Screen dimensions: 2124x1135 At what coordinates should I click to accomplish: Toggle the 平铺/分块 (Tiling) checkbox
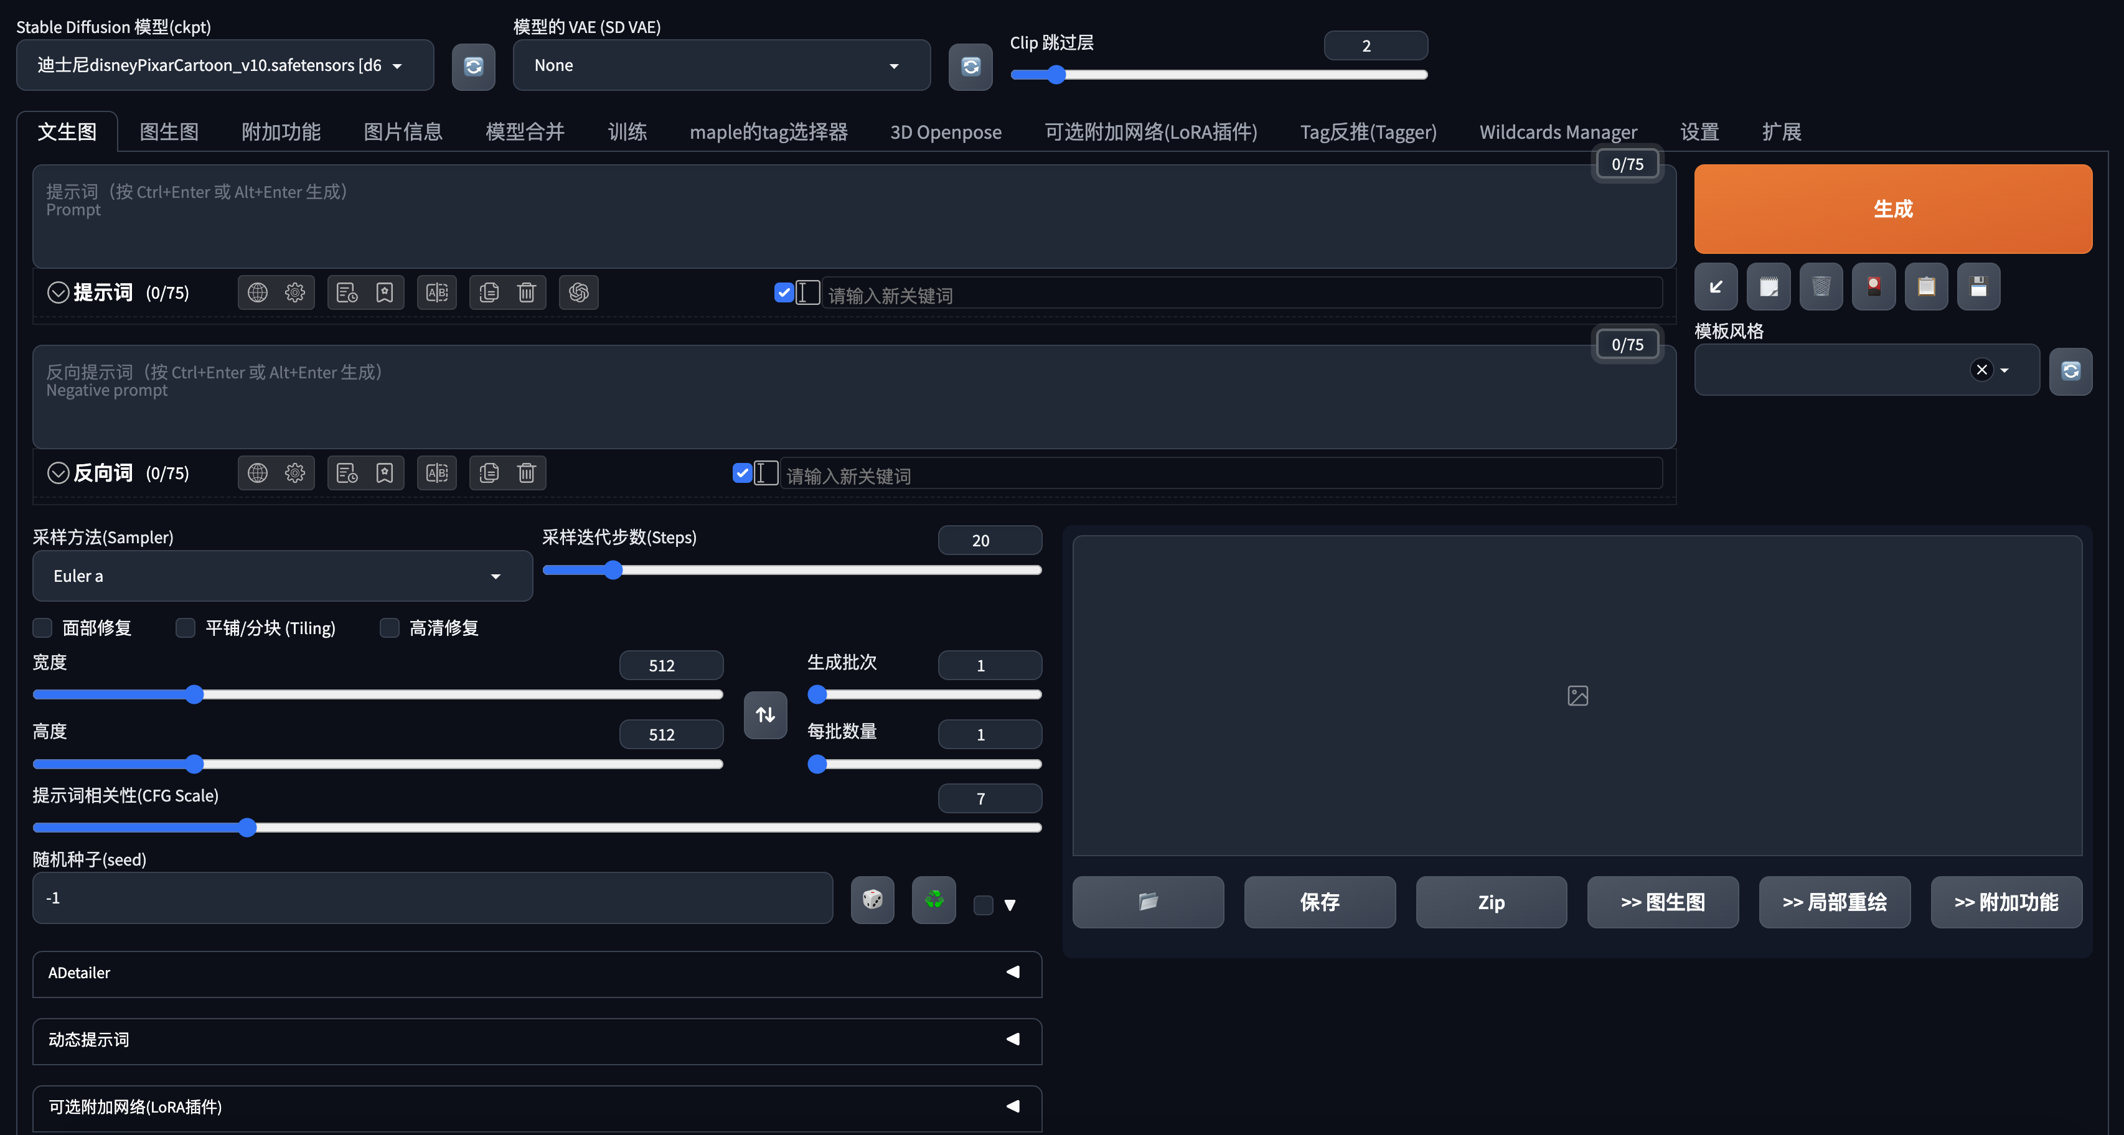(x=186, y=628)
